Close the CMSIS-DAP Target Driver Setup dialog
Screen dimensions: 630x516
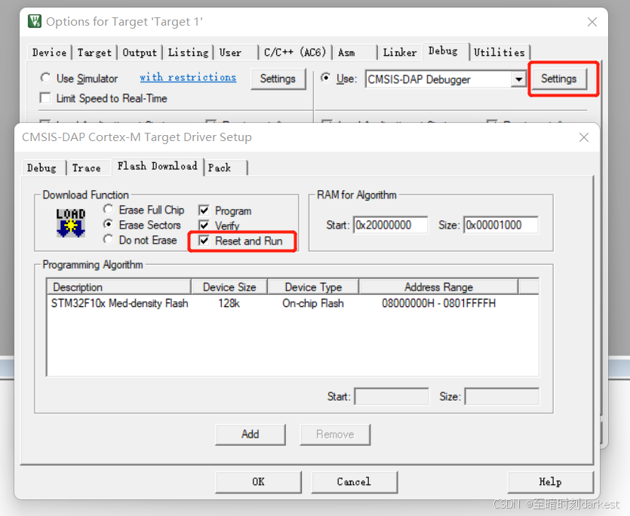click(584, 137)
